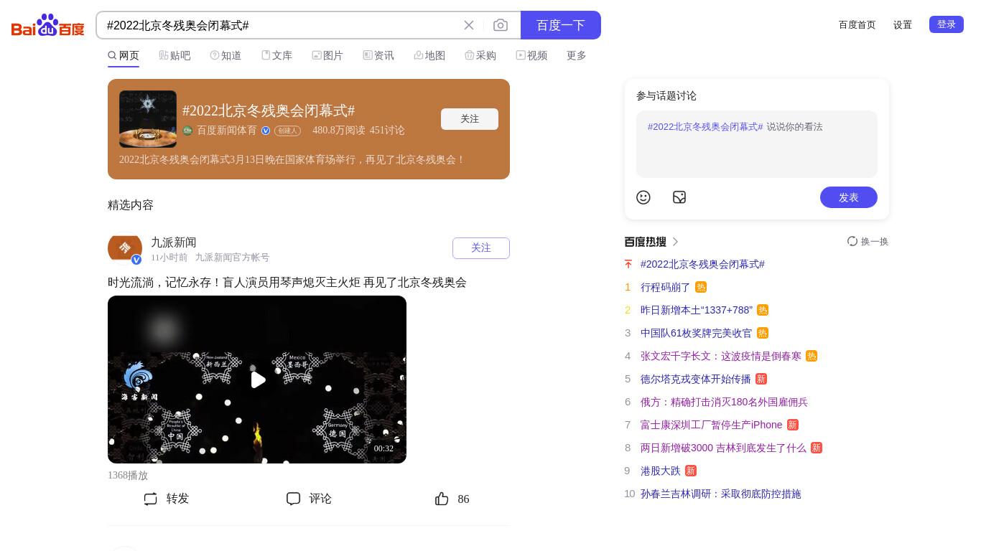Open hot search 两日新增破3000 吉林
This screenshot has height=551, width=981.
coord(723,448)
